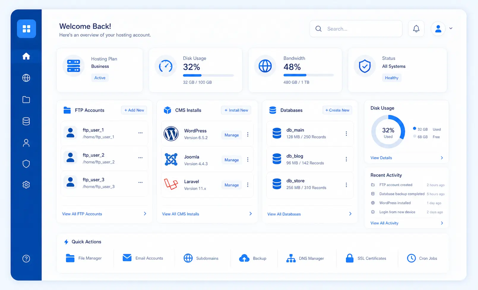Open options menu for ftp_user_3
Image resolution: width=478 pixels, height=290 pixels.
tap(140, 182)
